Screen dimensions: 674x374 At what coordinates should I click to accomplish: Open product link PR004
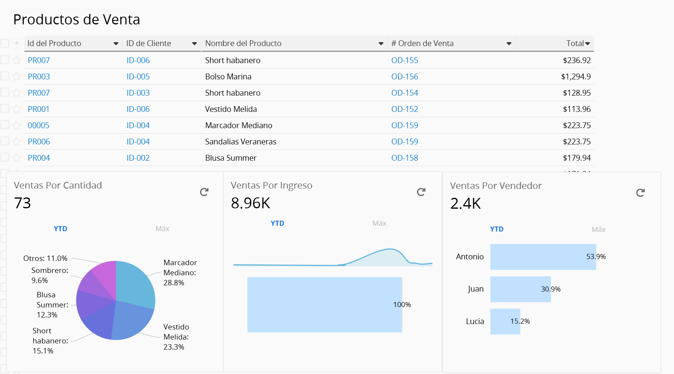[x=39, y=158]
